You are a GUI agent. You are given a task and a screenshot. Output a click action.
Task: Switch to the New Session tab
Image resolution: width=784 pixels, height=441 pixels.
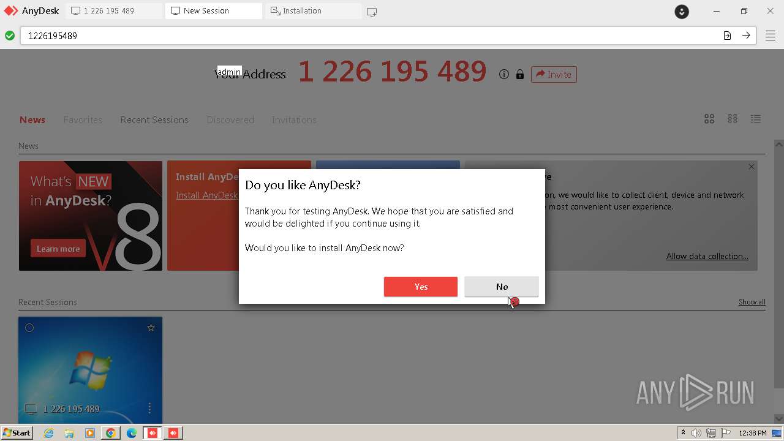pyautogui.click(x=213, y=10)
